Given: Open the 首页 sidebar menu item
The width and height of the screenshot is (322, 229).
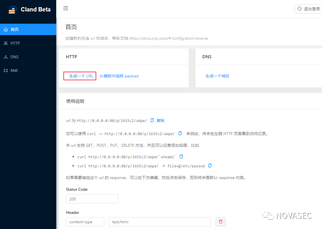Looking at the screenshot, I should click(28, 29).
